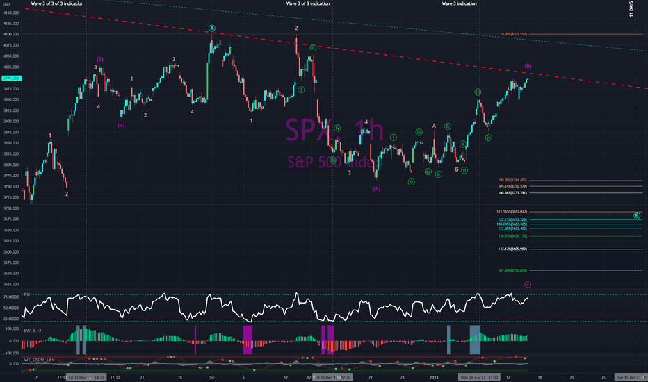This screenshot has width=648, height=382.
Task: Select the magenta (3) wave label
Action: [99, 60]
